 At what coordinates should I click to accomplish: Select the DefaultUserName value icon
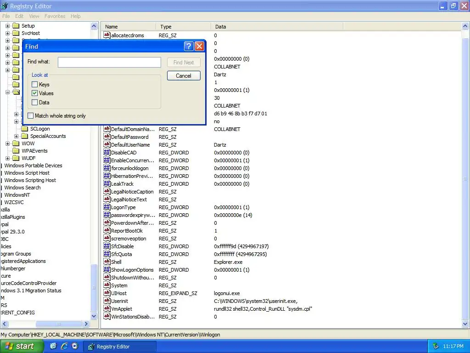[x=106, y=144]
